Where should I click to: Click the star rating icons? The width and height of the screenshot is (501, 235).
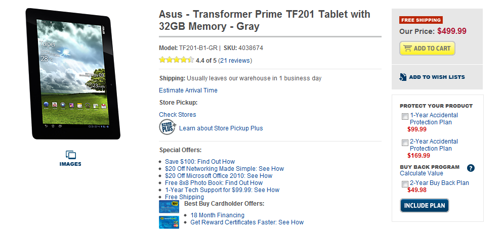[176, 60]
